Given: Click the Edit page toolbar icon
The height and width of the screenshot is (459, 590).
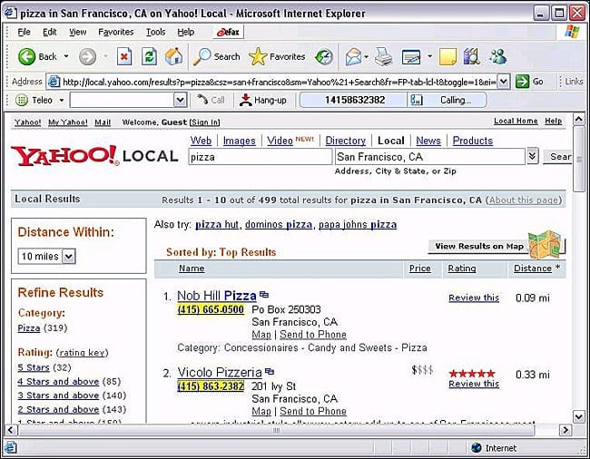Looking at the screenshot, I should click(x=411, y=57).
